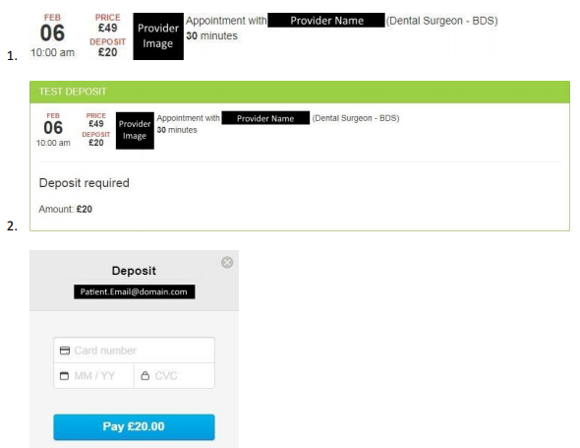Click Provider Name in Test Deposit panel
This screenshot has height=448, width=580.
(x=265, y=118)
